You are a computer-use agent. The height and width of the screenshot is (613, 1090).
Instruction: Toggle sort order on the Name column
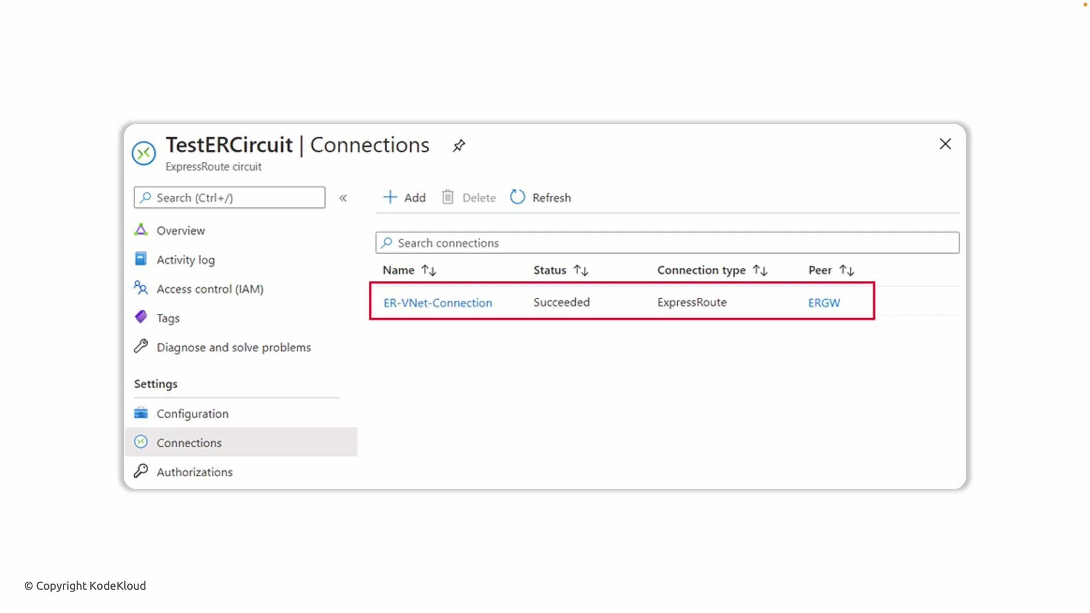pyautogui.click(x=429, y=270)
